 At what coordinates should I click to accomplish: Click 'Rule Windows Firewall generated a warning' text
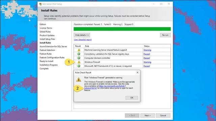tap(103, 78)
